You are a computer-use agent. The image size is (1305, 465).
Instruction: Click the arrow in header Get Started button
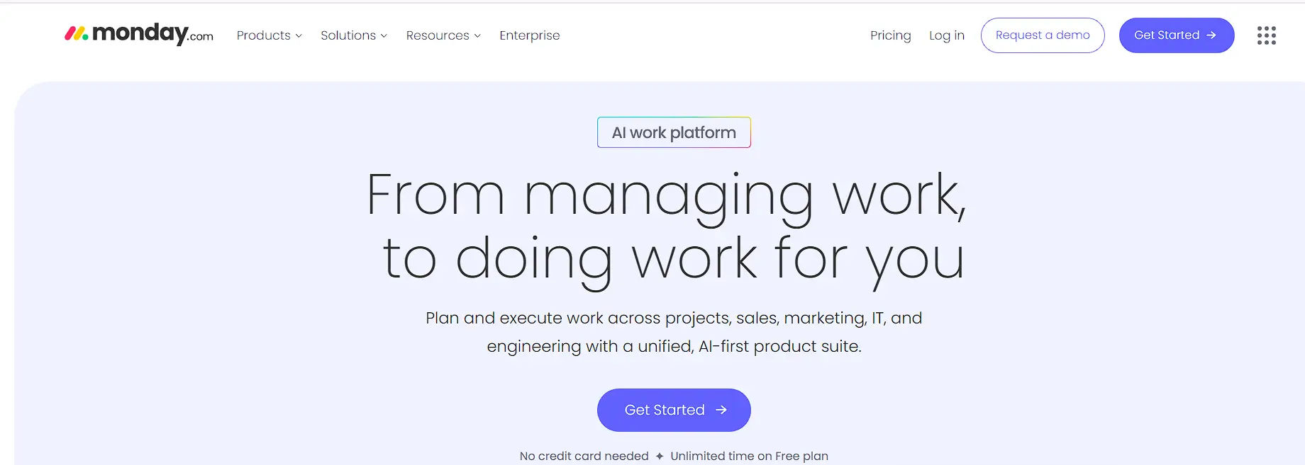pos(1211,35)
